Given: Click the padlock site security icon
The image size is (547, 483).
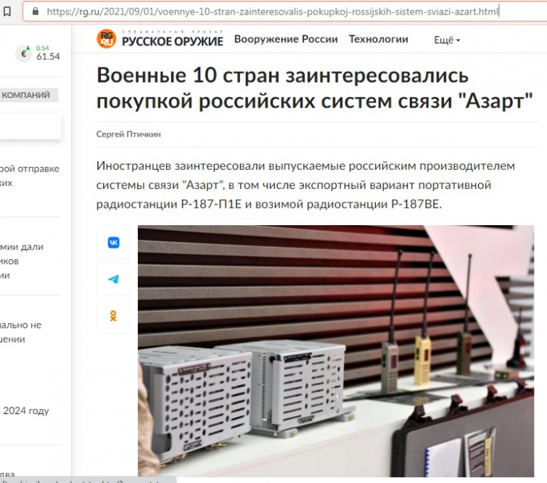Looking at the screenshot, I should tap(36, 12).
